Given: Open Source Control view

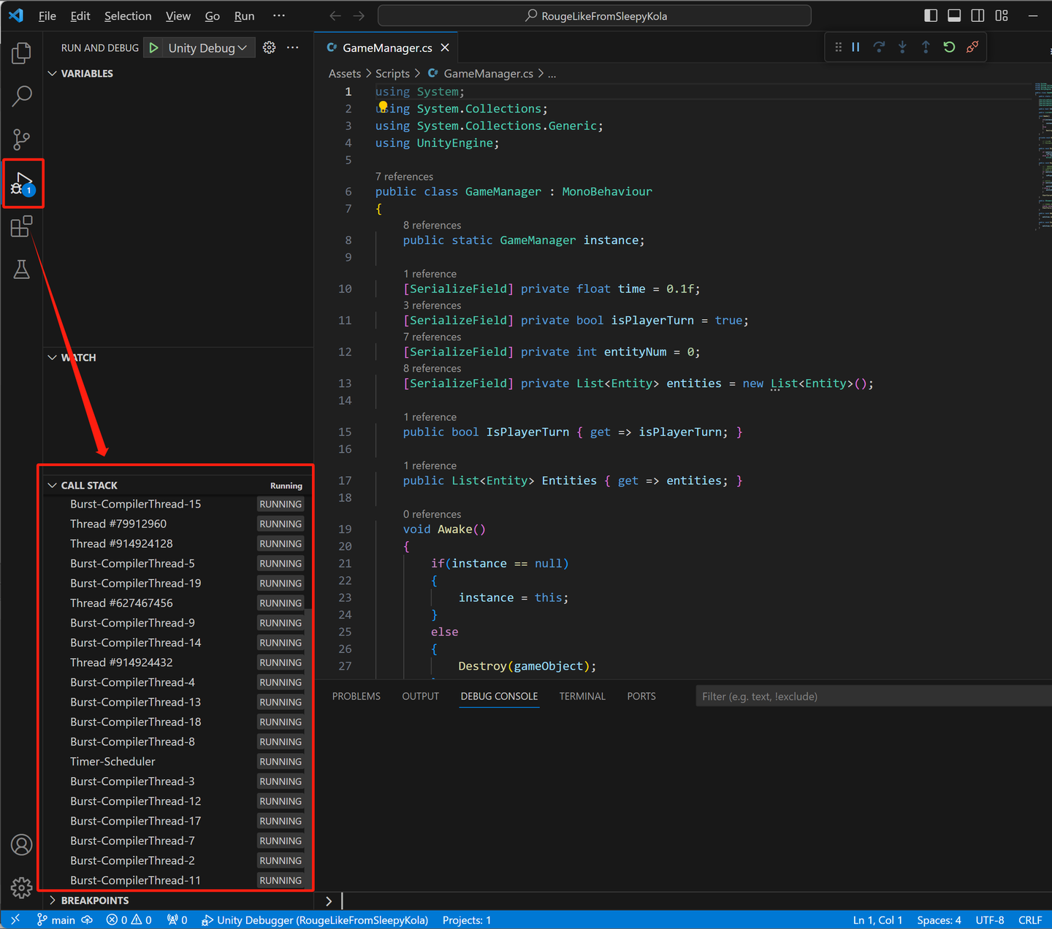Looking at the screenshot, I should [22, 139].
